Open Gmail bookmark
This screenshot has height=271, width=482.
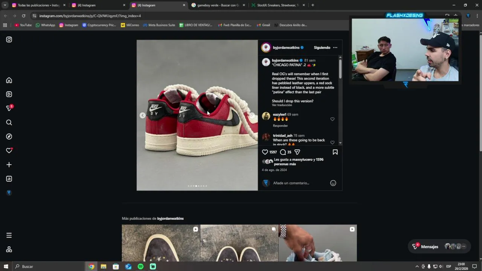click(x=263, y=25)
